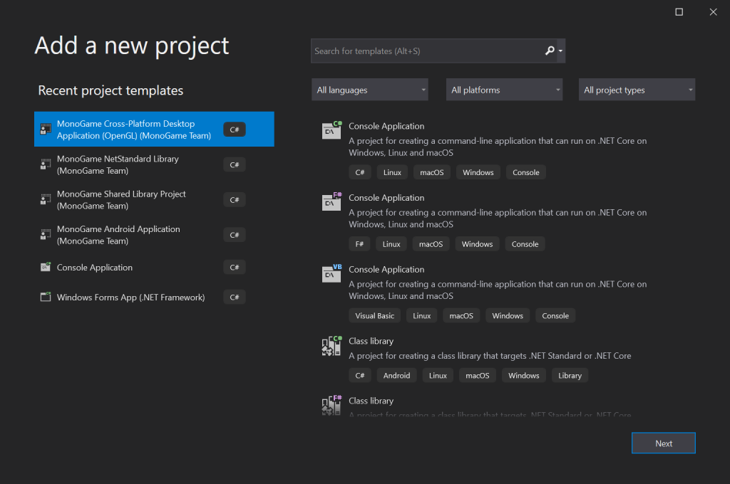Click the MonoGame NetStandard Library icon
The width and height of the screenshot is (730, 484).
point(46,164)
